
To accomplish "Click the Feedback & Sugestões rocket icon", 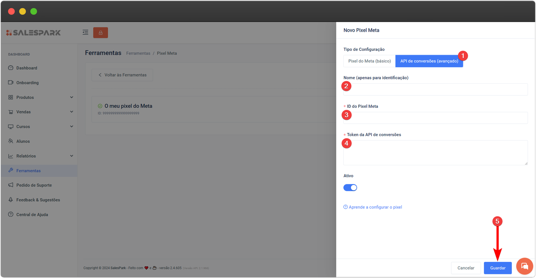I will pyautogui.click(x=11, y=200).
